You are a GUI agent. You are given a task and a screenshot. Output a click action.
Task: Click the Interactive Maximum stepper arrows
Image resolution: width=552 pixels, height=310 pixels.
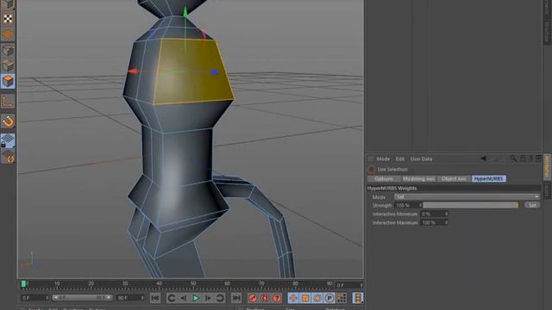[447, 223]
